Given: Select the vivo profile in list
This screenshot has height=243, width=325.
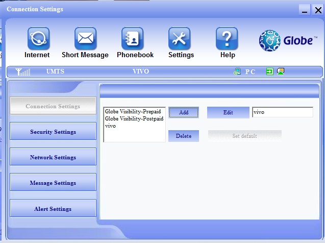Looking at the screenshot, I should 111,126.
